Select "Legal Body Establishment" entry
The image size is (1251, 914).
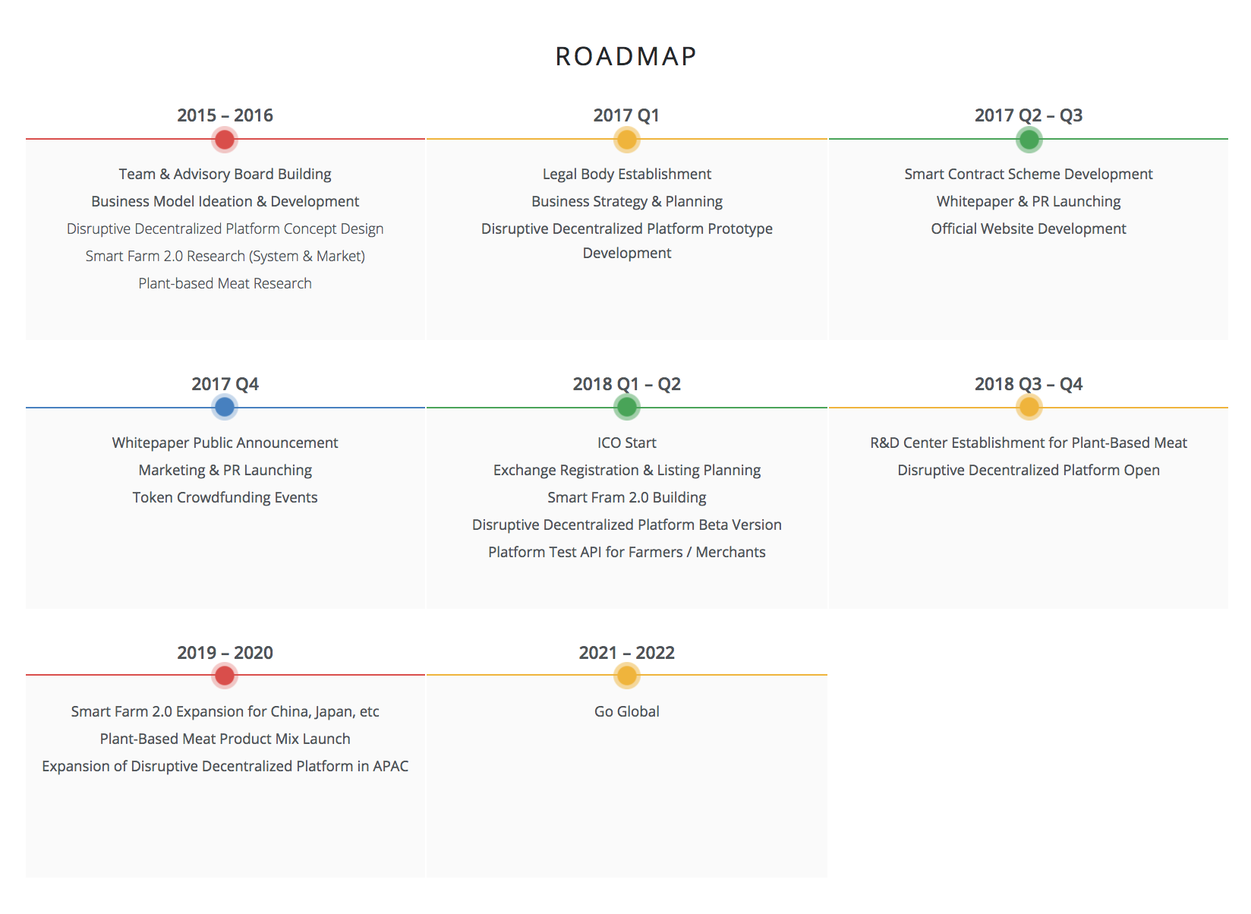tap(627, 174)
